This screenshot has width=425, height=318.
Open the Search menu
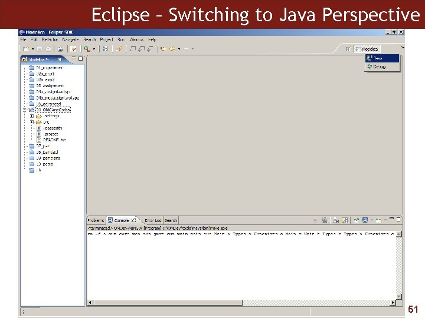click(x=90, y=39)
